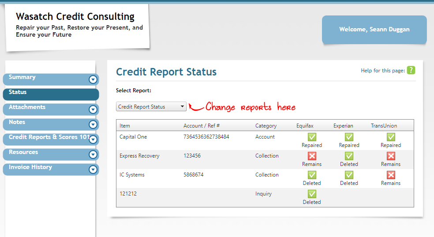Click the Inquiry category cell

pyautogui.click(x=263, y=194)
